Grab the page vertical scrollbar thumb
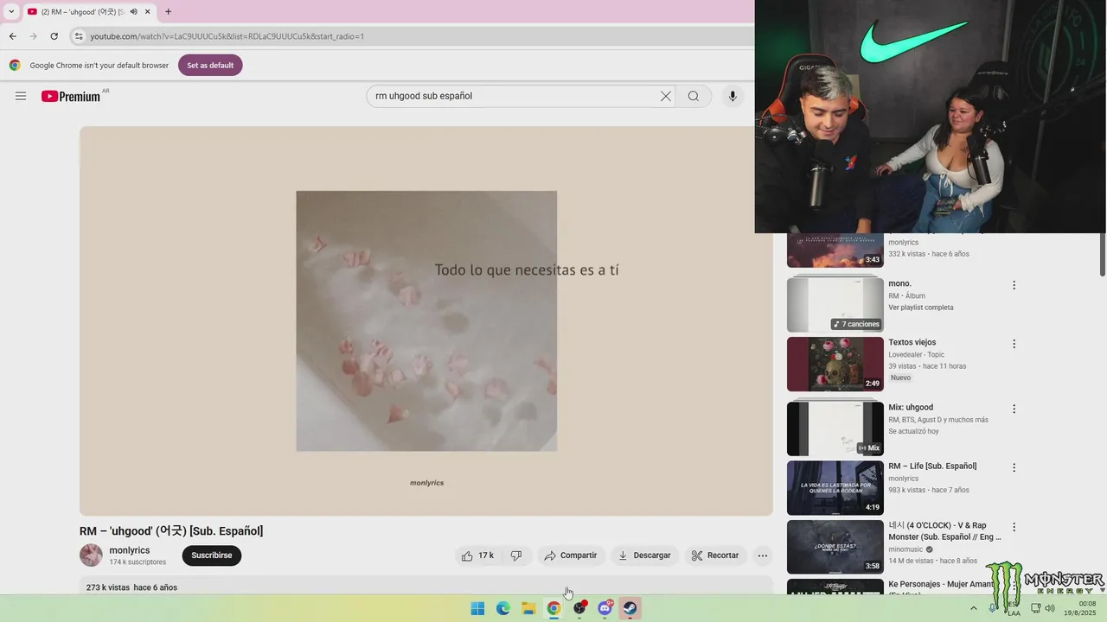1107x622 pixels. (1103, 255)
